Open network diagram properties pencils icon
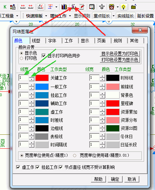This screenshot has width=155, height=190. pyautogui.click(x=74, y=7)
